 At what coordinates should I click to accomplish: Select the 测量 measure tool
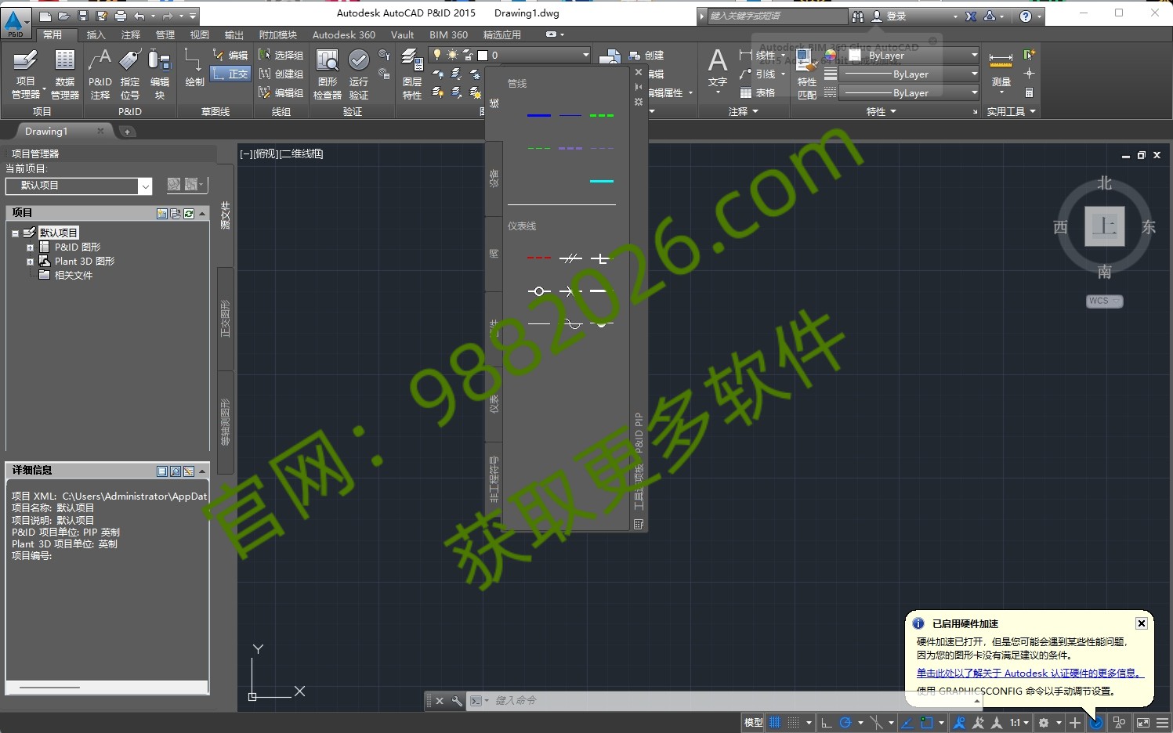click(x=1001, y=70)
